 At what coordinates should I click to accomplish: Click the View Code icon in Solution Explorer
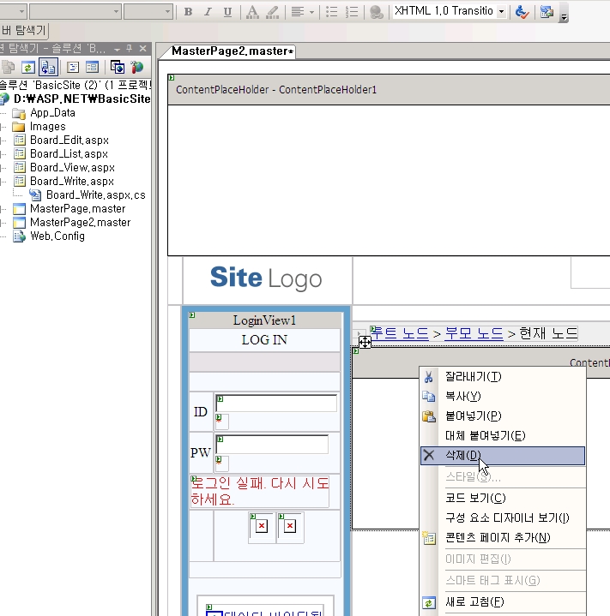pos(73,67)
